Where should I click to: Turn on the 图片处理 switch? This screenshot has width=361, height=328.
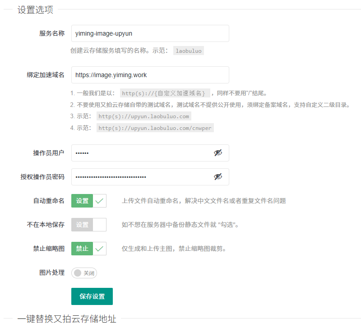tap(84, 273)
